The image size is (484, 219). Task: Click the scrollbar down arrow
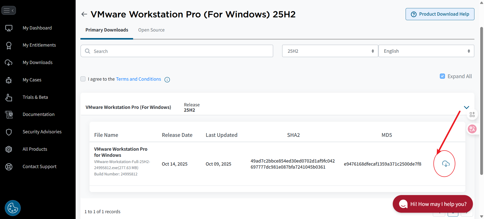[481, 216]
